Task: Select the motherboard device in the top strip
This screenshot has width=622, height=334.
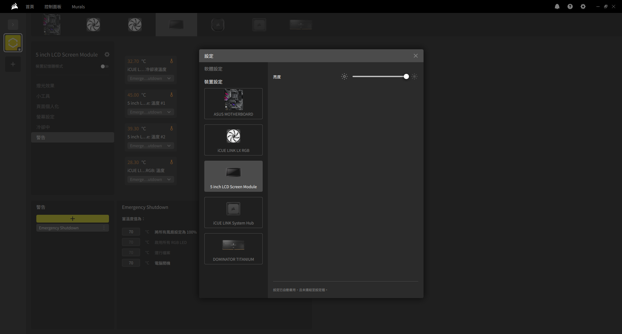Action: click(x=52, y=25)
